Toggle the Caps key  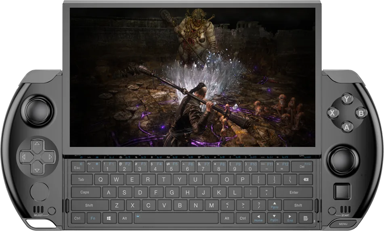(x=86, y=192)
